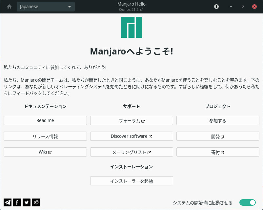Click the Manjaro logo image

[x=131, y=27]
